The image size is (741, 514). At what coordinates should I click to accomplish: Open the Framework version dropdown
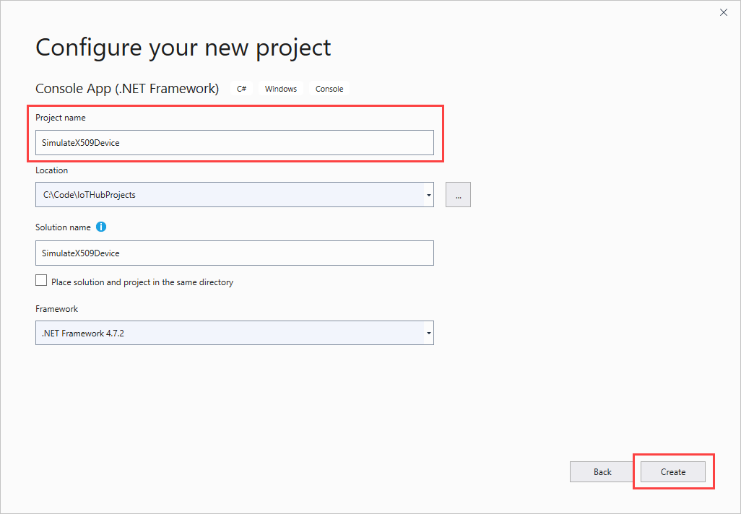point(428,333)
